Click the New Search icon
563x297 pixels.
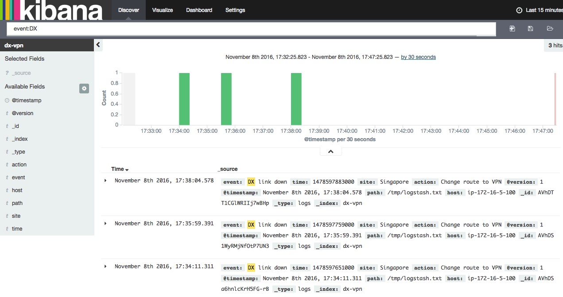coord(512,28)
